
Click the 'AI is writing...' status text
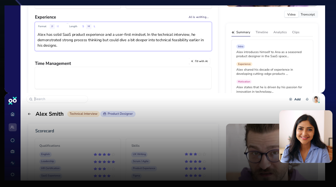(x=199, y=17)
